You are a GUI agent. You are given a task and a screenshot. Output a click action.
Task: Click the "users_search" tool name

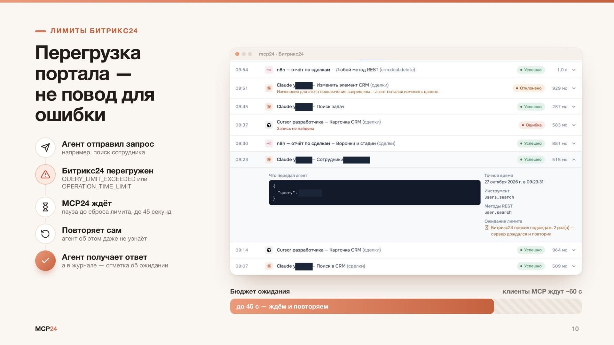[x=499, y=197]
